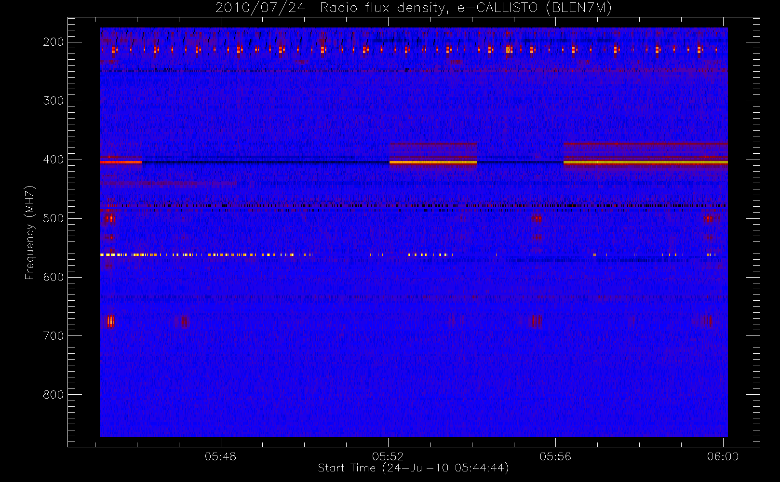Click the 300 frequency tick label
The height and width of the screenshot is (482, 780).
[x=54, y=101]
